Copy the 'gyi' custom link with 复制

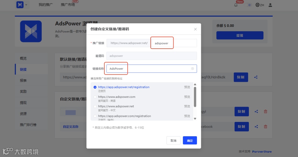(x=241, y=111)
